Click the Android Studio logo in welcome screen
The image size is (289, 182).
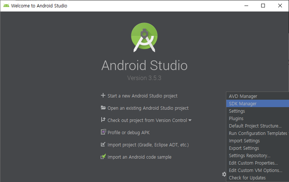(x=144, y=37)
